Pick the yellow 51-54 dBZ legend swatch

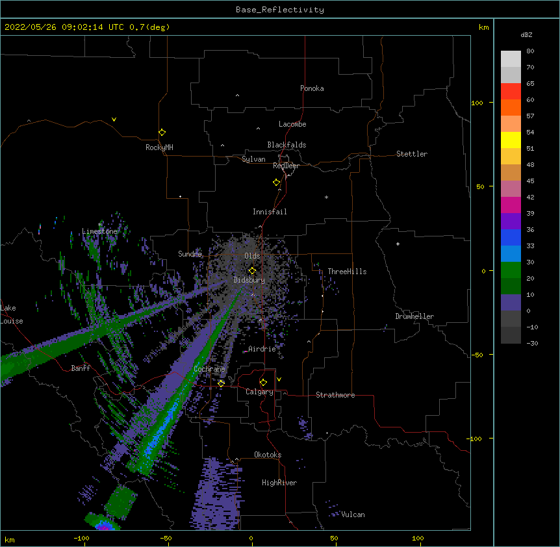pos(511,140)
